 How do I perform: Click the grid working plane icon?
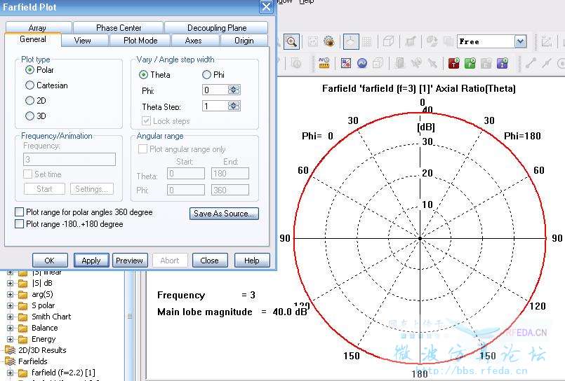(367, 42)
